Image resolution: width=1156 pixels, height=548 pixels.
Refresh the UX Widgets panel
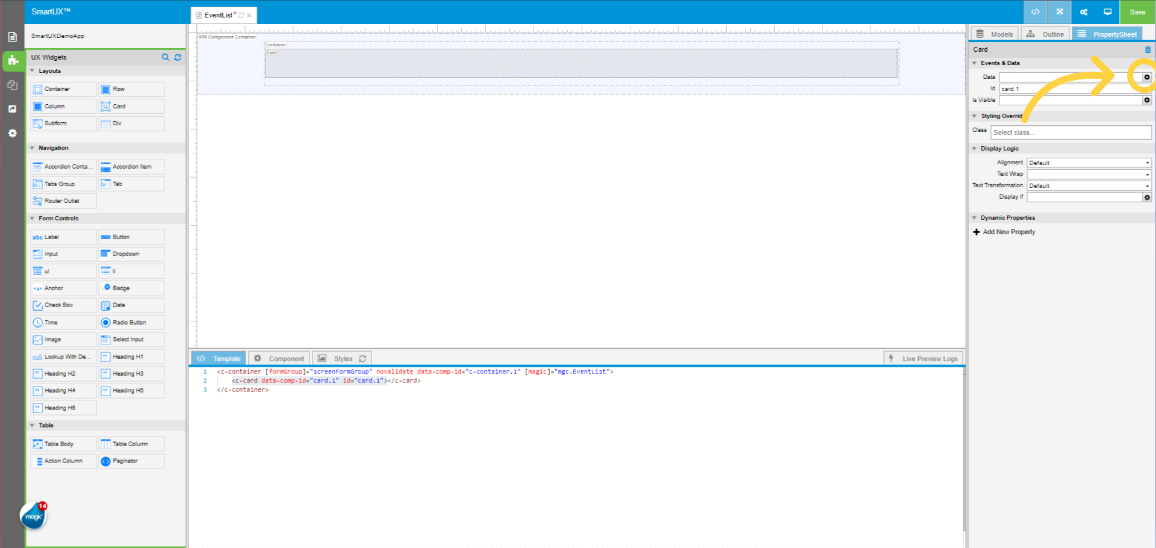click(178, 57)
